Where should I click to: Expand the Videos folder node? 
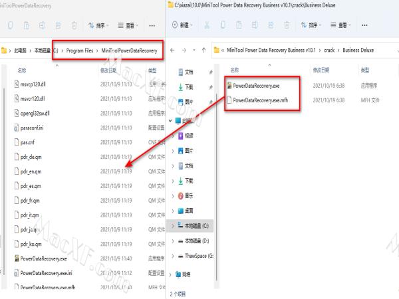pos(173,136)
